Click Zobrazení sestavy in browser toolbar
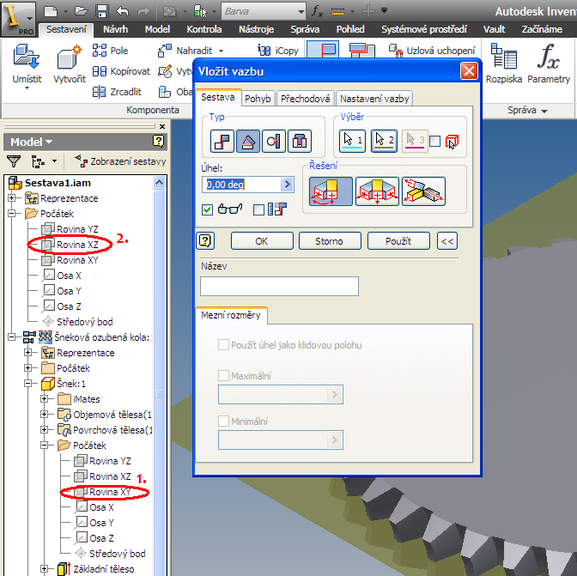The height and width of the screenshot is (576, 577). [x=120, y=161]
